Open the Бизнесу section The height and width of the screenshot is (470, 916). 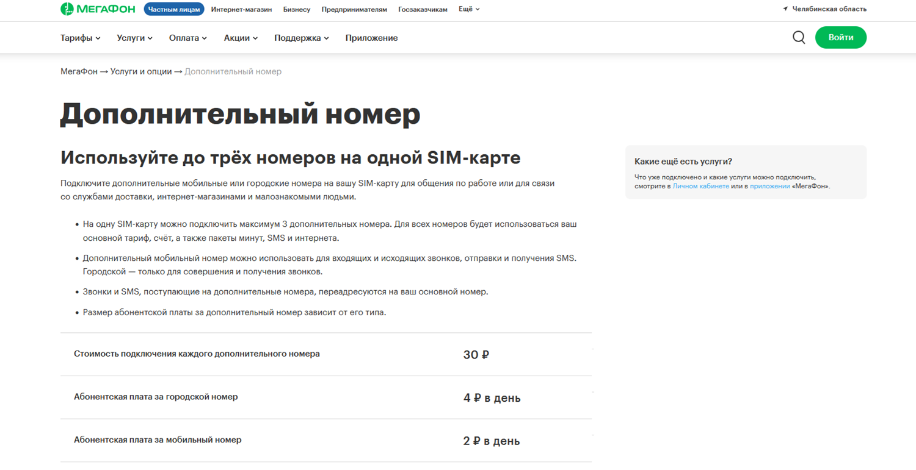pyautogui.click(x=297, y=9)
